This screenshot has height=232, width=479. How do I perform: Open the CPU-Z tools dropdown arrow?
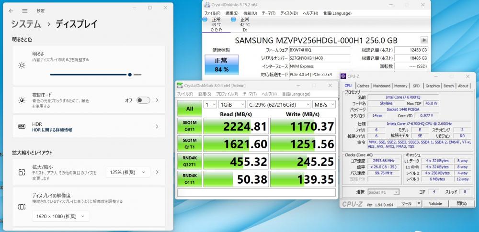coord(419,204)
